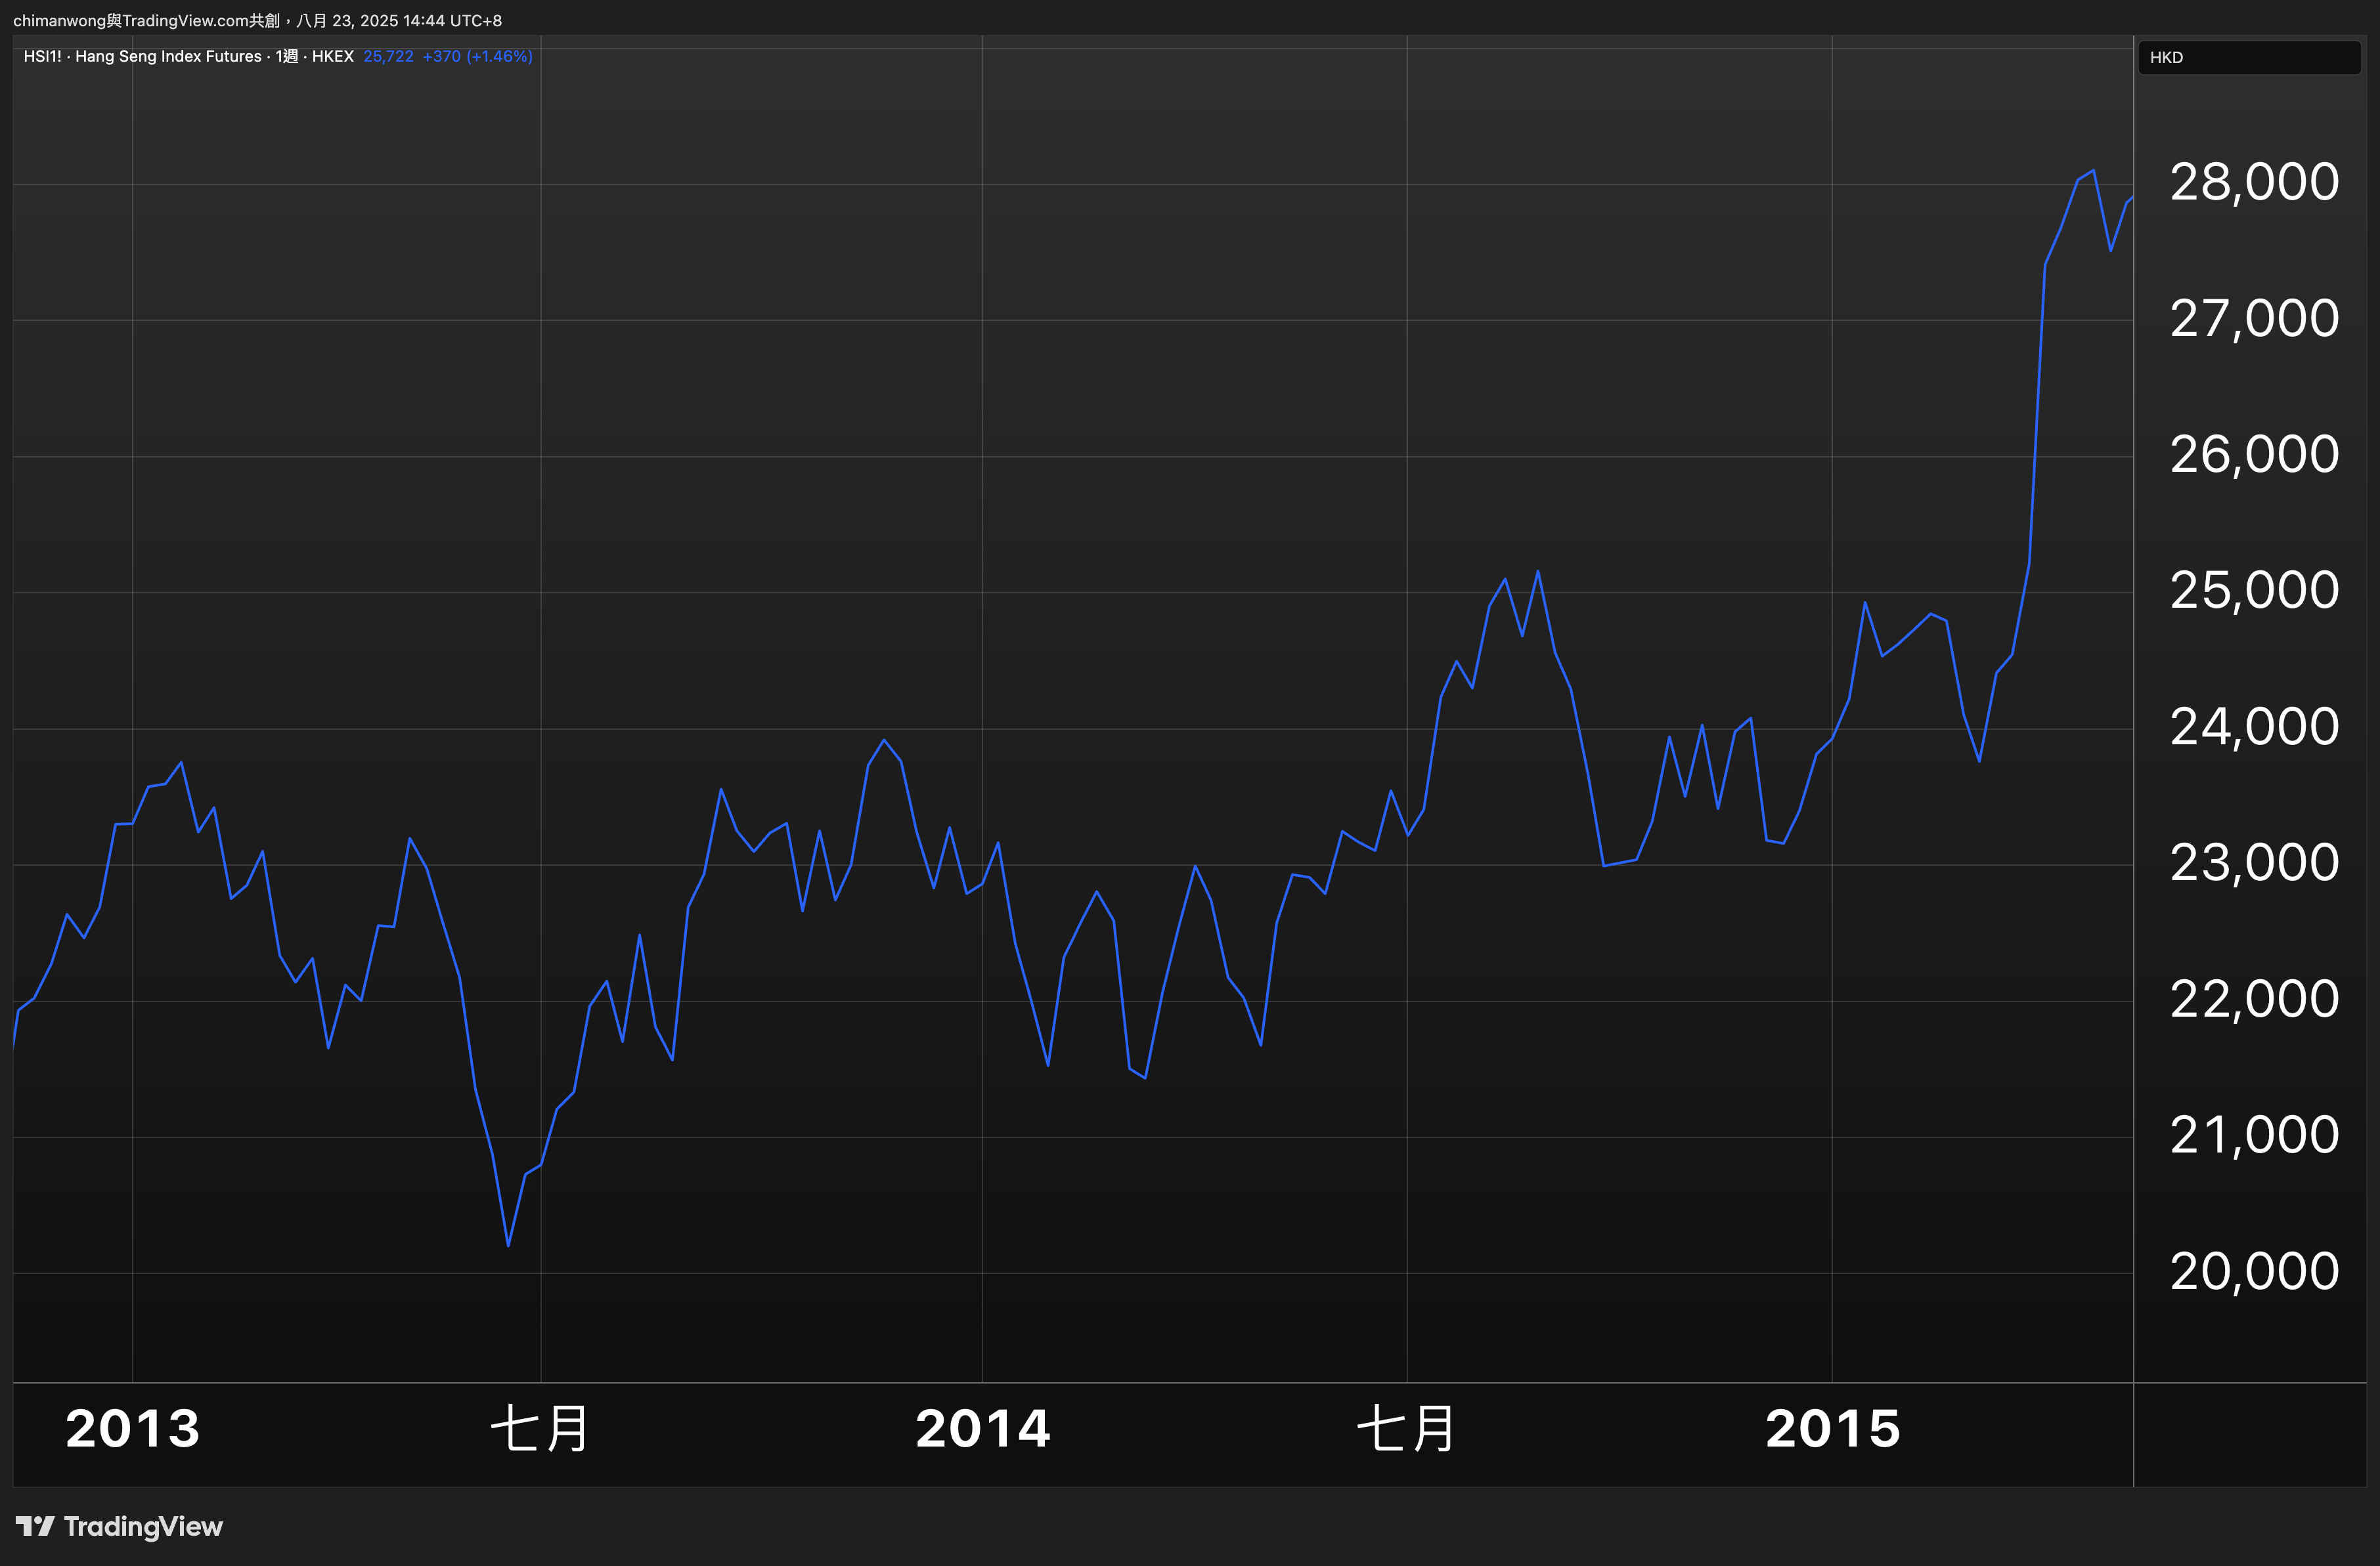
Task: Click the 2015 time axis label
Action: (x=1832, y=1428)
